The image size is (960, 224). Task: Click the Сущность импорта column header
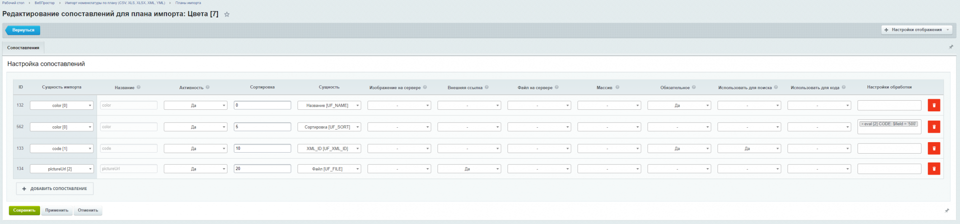pos(61,87)
